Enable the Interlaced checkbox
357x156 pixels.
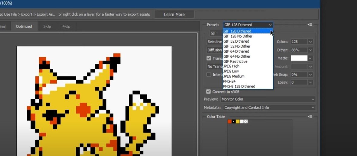pyautogui.click(x=209, y=74)
